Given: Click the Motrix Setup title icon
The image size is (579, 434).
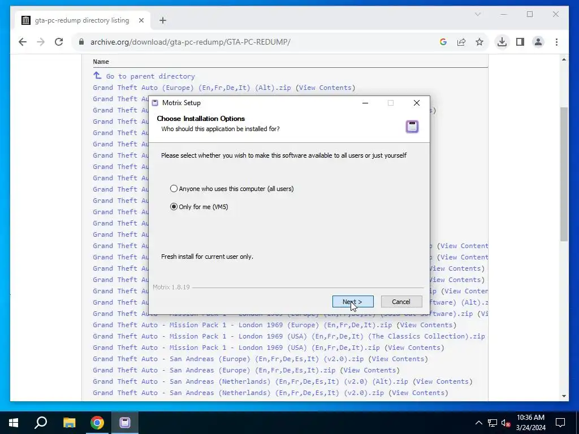Looking at the screenshot, I should [x=155, y=103].
